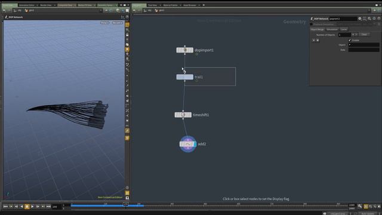Select the dopimport1 node
This screenshot has width=382, height=215.
pyautogui.click(x=184, y=50)
